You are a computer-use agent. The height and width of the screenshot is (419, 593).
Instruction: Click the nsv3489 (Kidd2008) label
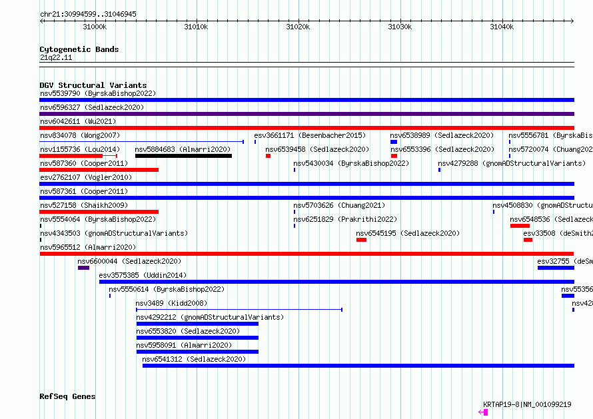tap(171, 303)
